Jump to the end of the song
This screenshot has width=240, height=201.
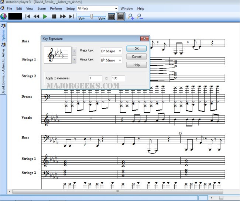(x=72, y=16)
